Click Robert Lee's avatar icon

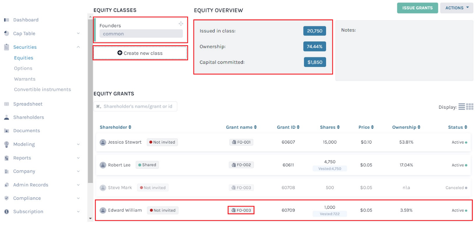(103, 165)
